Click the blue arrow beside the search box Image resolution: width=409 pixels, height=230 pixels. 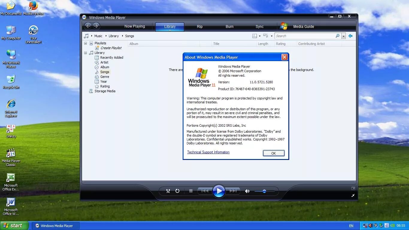coord(350,36)
